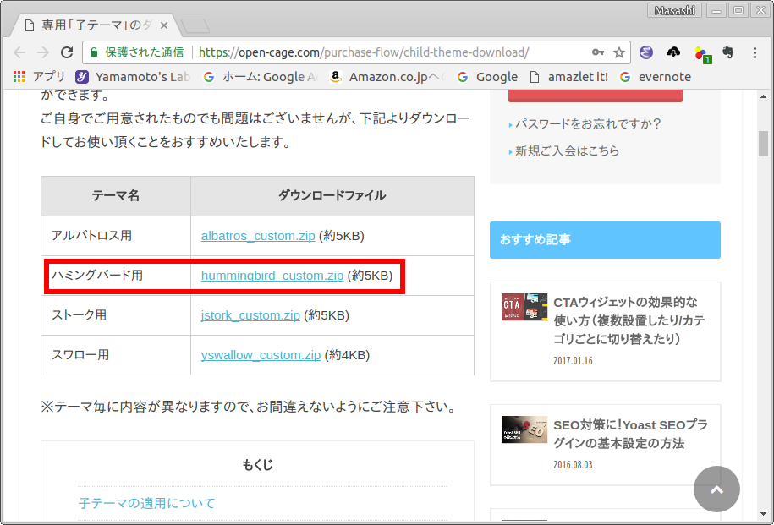Download albatros_custom.zip file
Image resolution: width=774 pixels, height=525 pixels.
(259, 236)
